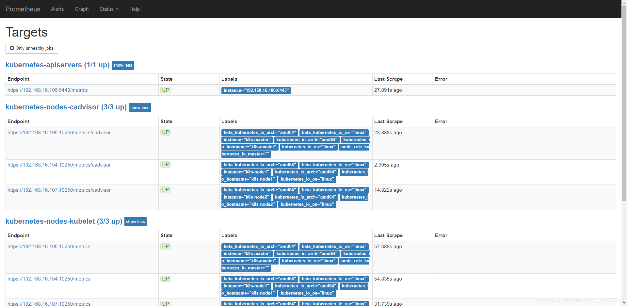Click UP badge for 192.168.16.107 cadvisor endpoint

(166, 190)
